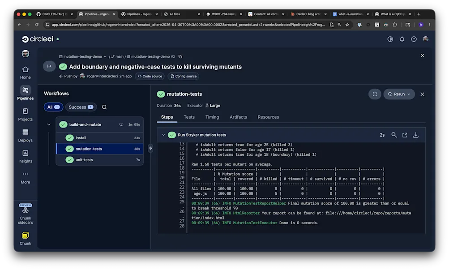Click the mutation-tests job heading

coord(184,94)
